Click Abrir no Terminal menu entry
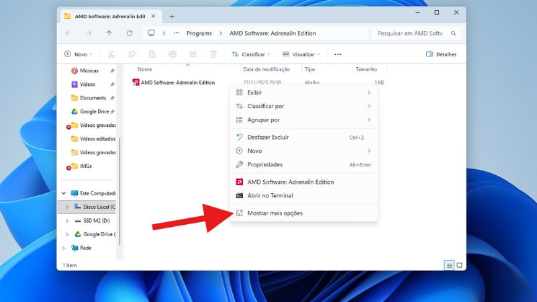Image resolution: width=537 pixels, height=302 pixels. coord(270,195)
